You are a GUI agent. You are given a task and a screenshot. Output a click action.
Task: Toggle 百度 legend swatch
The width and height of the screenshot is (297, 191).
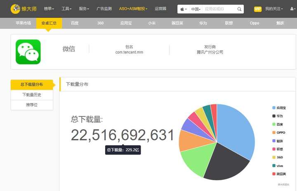coord(274,124)
